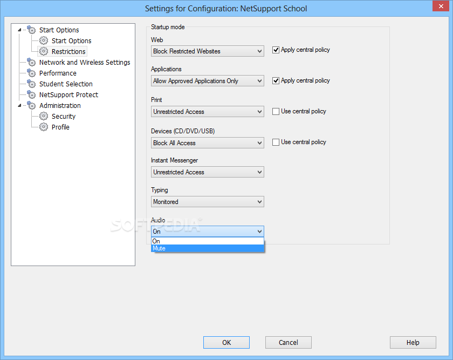Open the Applications restriction dropdown
This screenshot has height=360, width=453.
(x=208, y=80)
